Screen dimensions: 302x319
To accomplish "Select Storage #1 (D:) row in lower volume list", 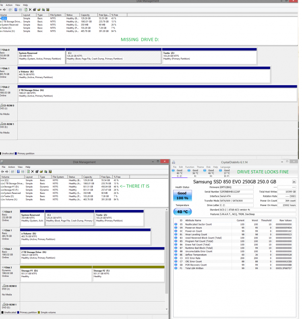I will pyautogui.click(x=60, y=187).
